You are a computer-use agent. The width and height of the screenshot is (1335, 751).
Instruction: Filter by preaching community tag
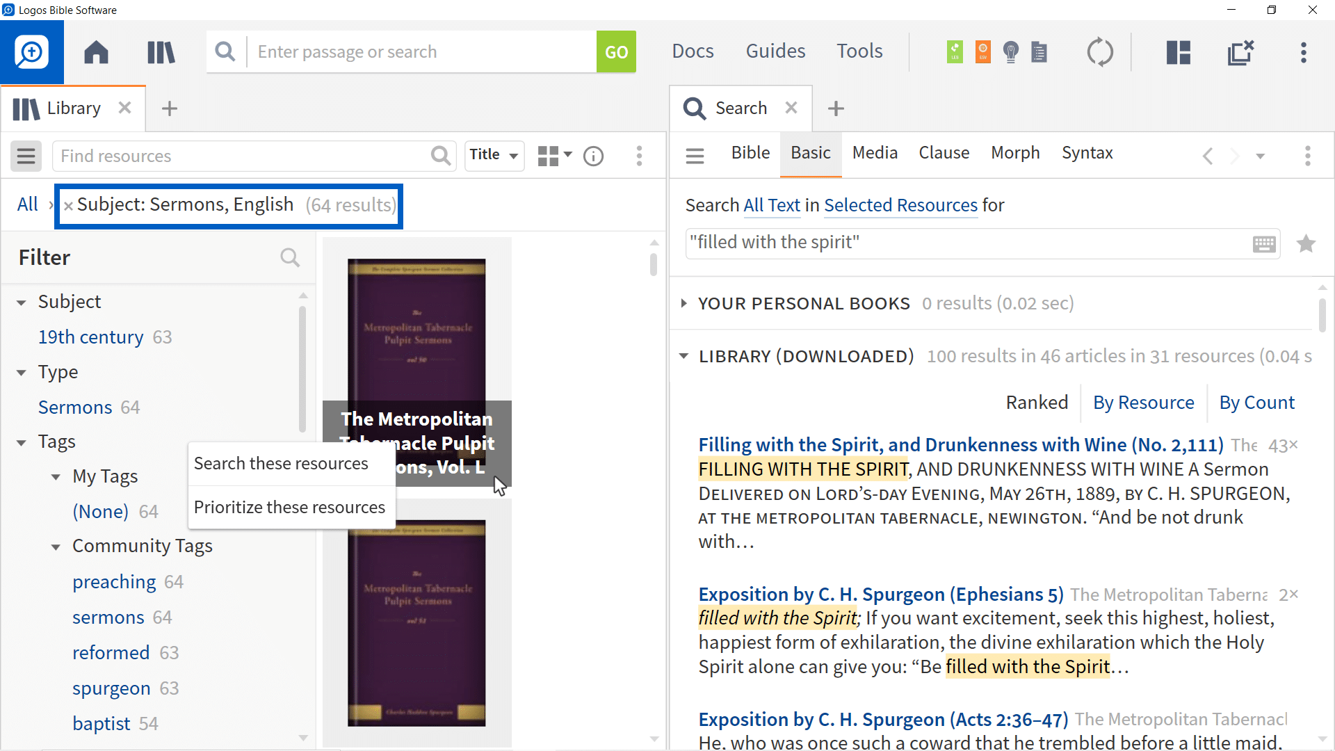(x=114, y=582)
